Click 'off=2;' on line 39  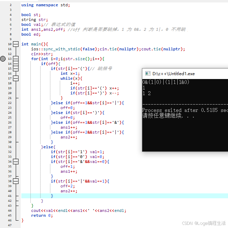(x=67, y=186)
